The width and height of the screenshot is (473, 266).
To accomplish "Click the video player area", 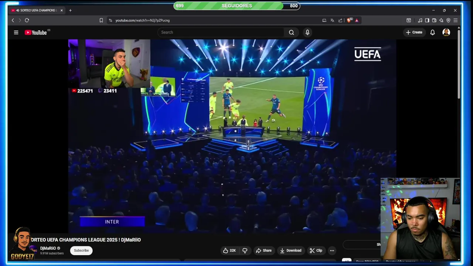I will (x=232, y=136).
